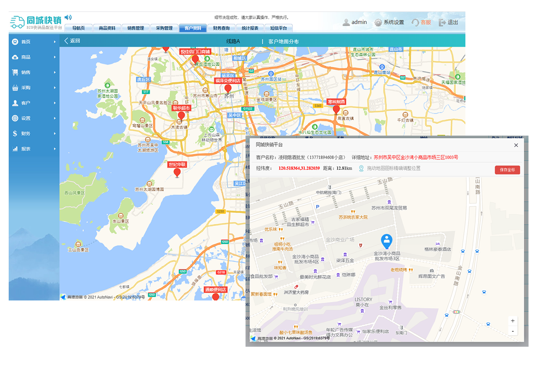The height and width of the screenshot is (374, 540).
Task: Click the 销售 cart icon in the sidebar
Action: (x=15, y=72)
